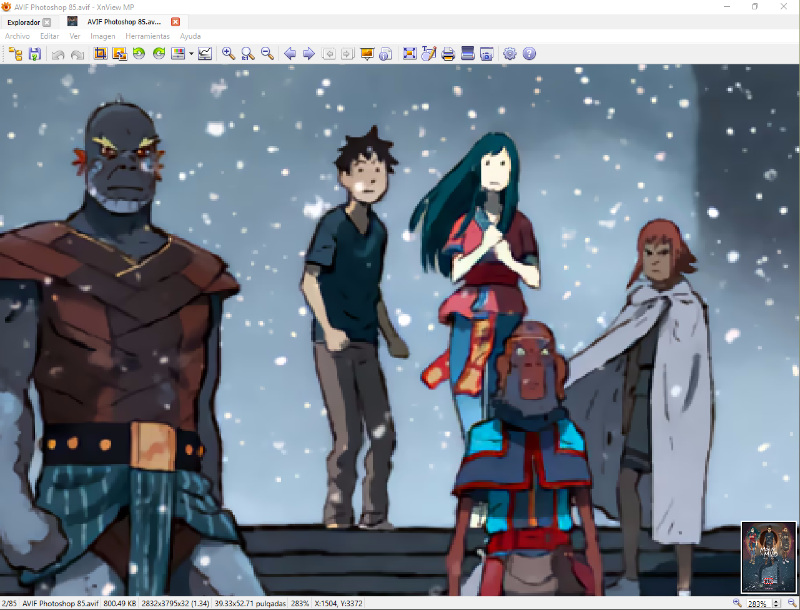Click the Save As floppy icon
The image size is (800, 610).
point(35,54)
